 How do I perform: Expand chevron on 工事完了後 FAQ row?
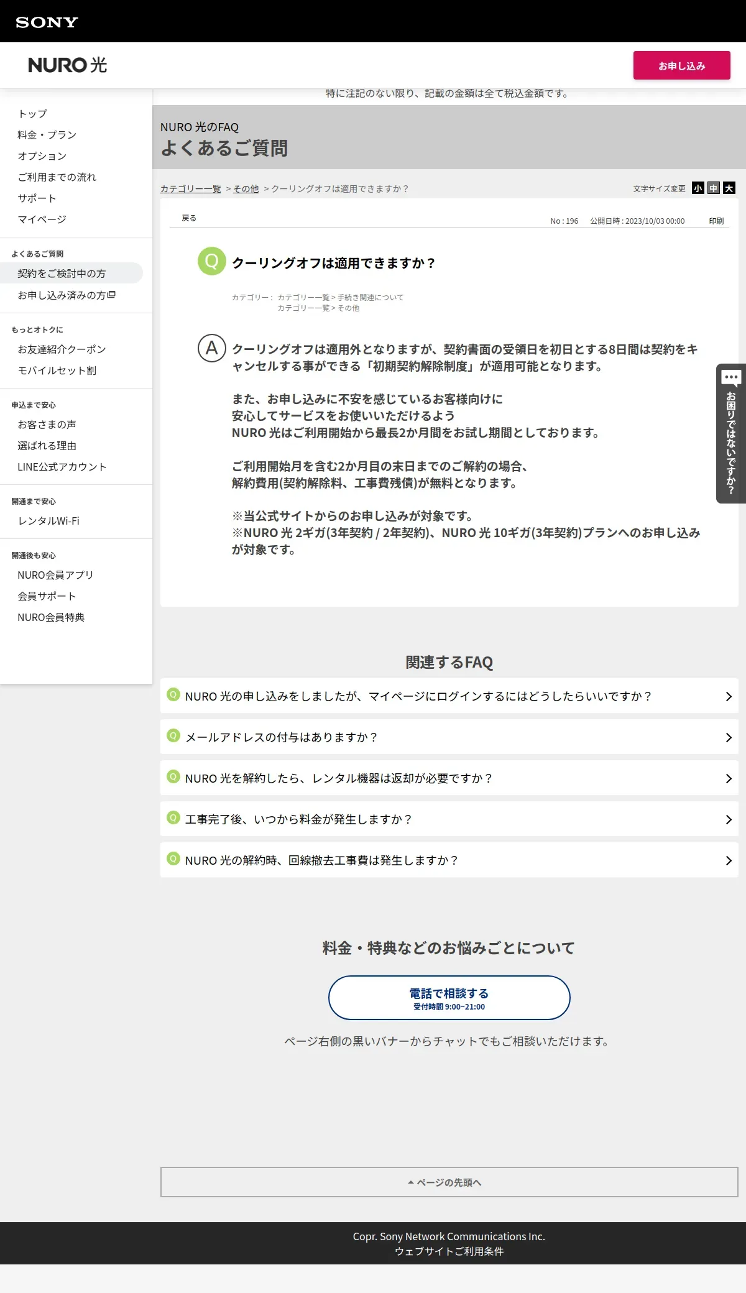(729, 820)
